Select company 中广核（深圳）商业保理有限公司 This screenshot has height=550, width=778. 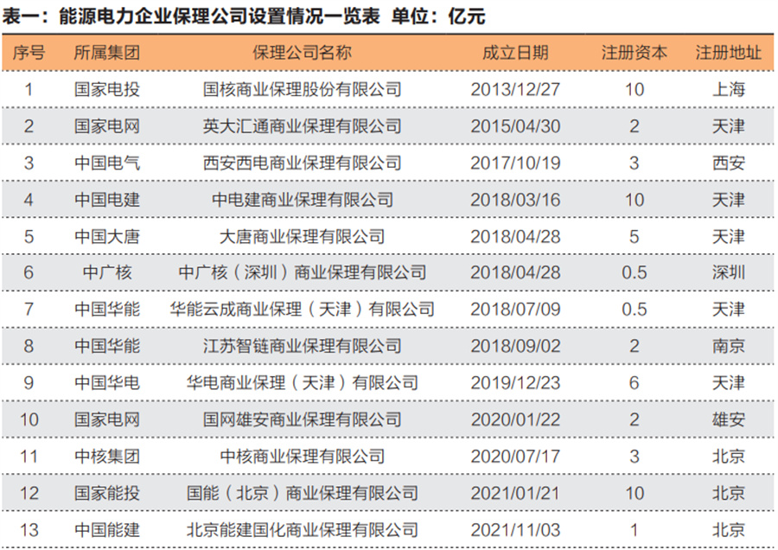(x=302, y=272)
